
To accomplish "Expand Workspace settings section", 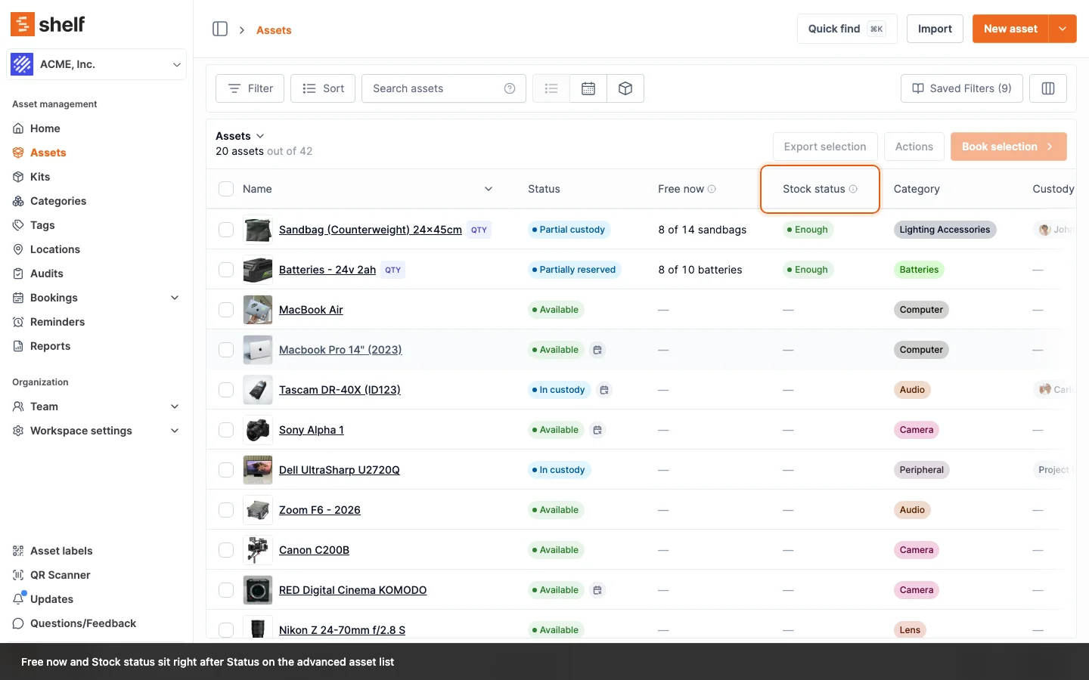I will point(175,431).
